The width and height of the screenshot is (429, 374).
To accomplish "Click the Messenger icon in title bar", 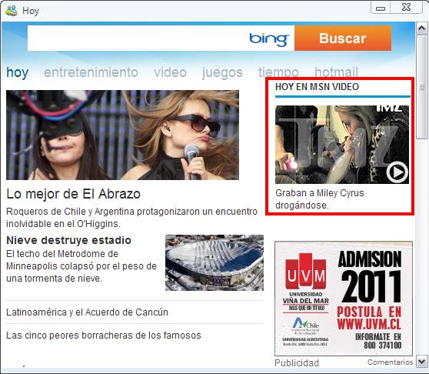I will tap(12, 11).
